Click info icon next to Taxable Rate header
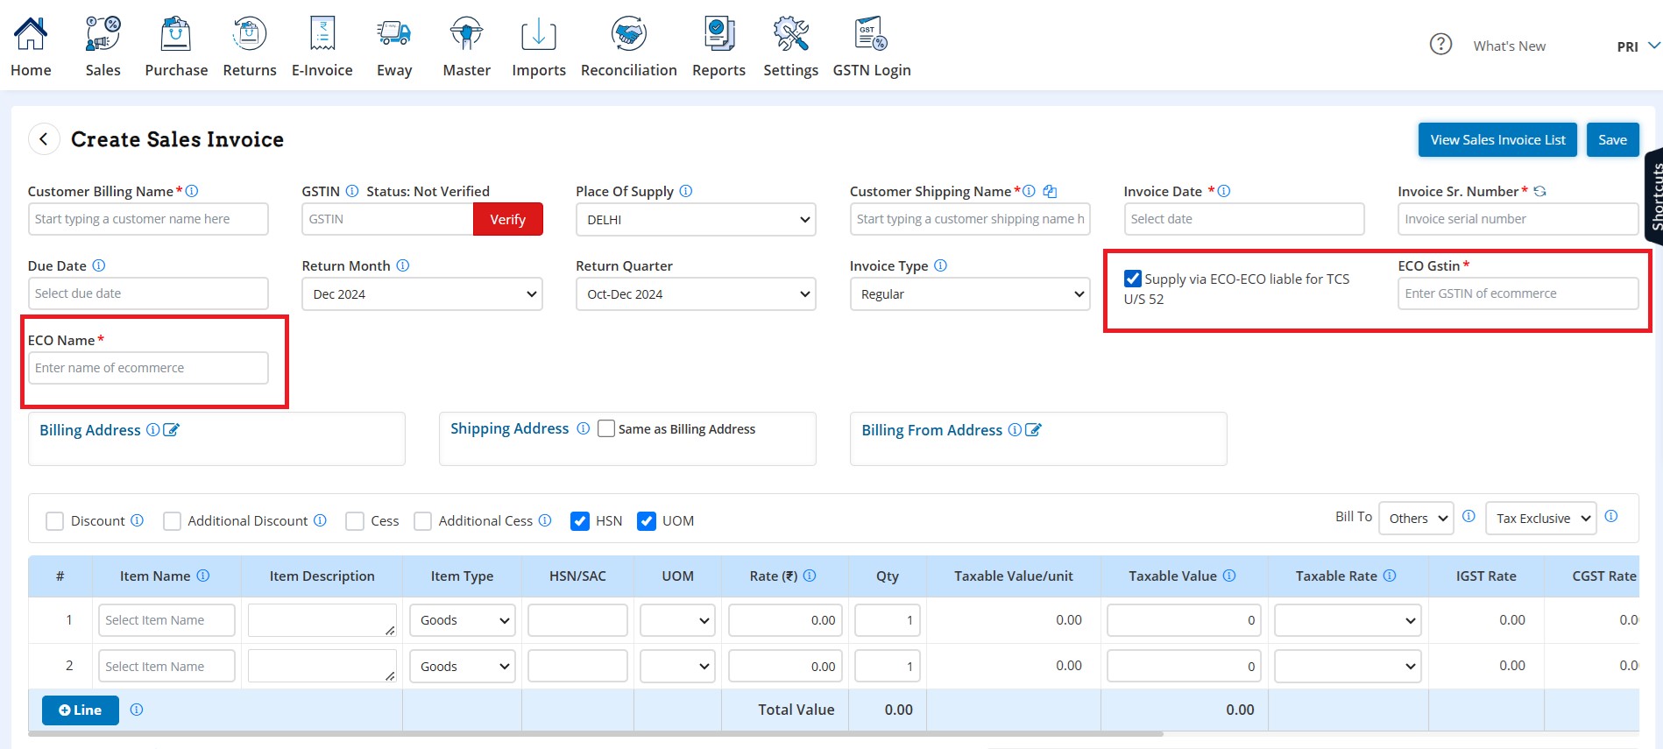Viewport: 1663px width, 749px height. [1390, 576]
